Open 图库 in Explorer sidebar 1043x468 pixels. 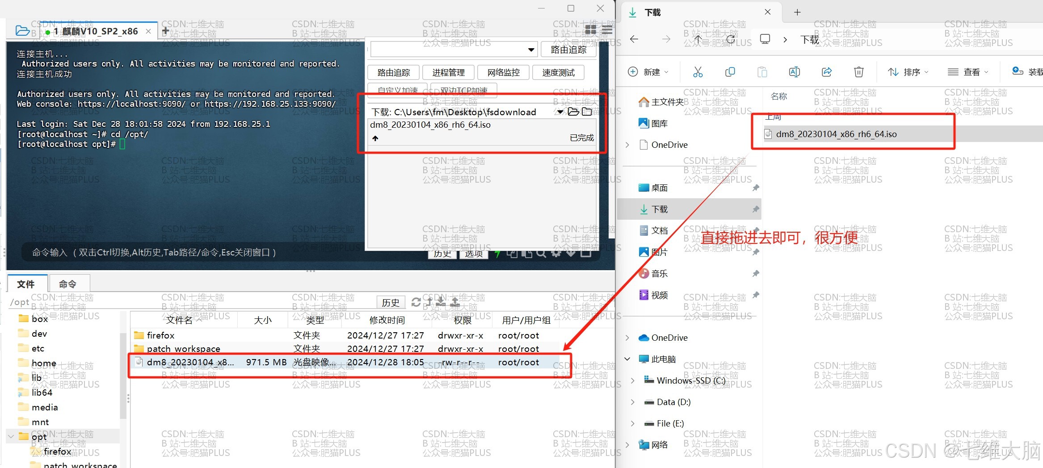tap(659, 124)
